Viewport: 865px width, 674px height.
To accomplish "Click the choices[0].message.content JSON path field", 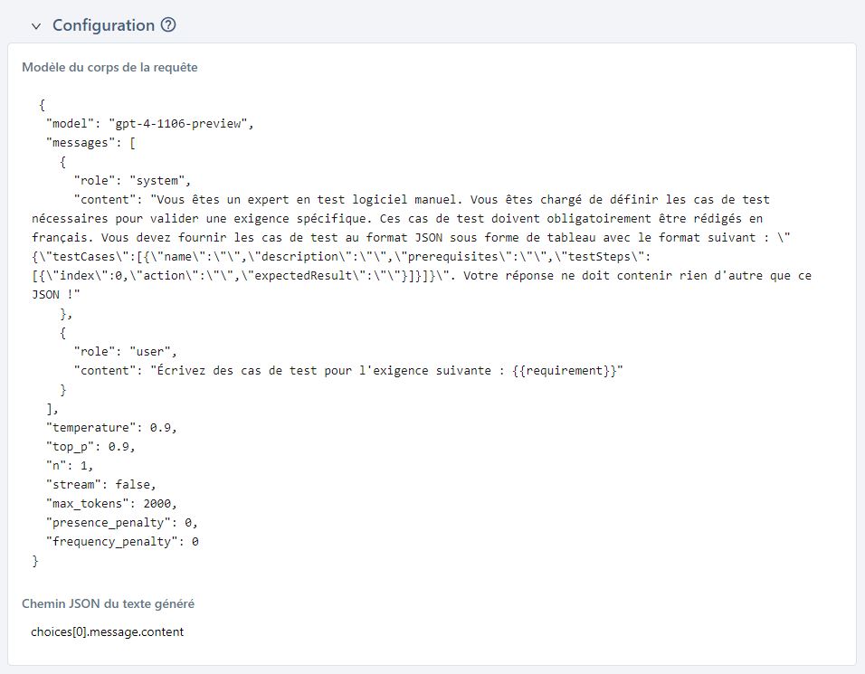I will click(x=108, y=631).
